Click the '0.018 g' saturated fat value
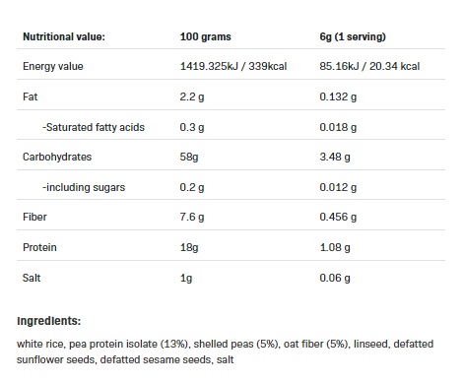 click(x=338, y=127)
